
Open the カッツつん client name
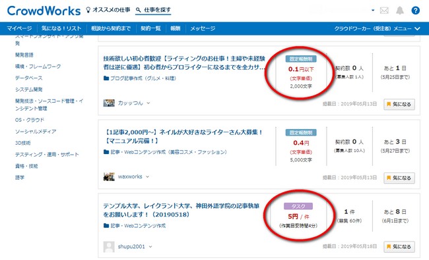coord(131,103)
